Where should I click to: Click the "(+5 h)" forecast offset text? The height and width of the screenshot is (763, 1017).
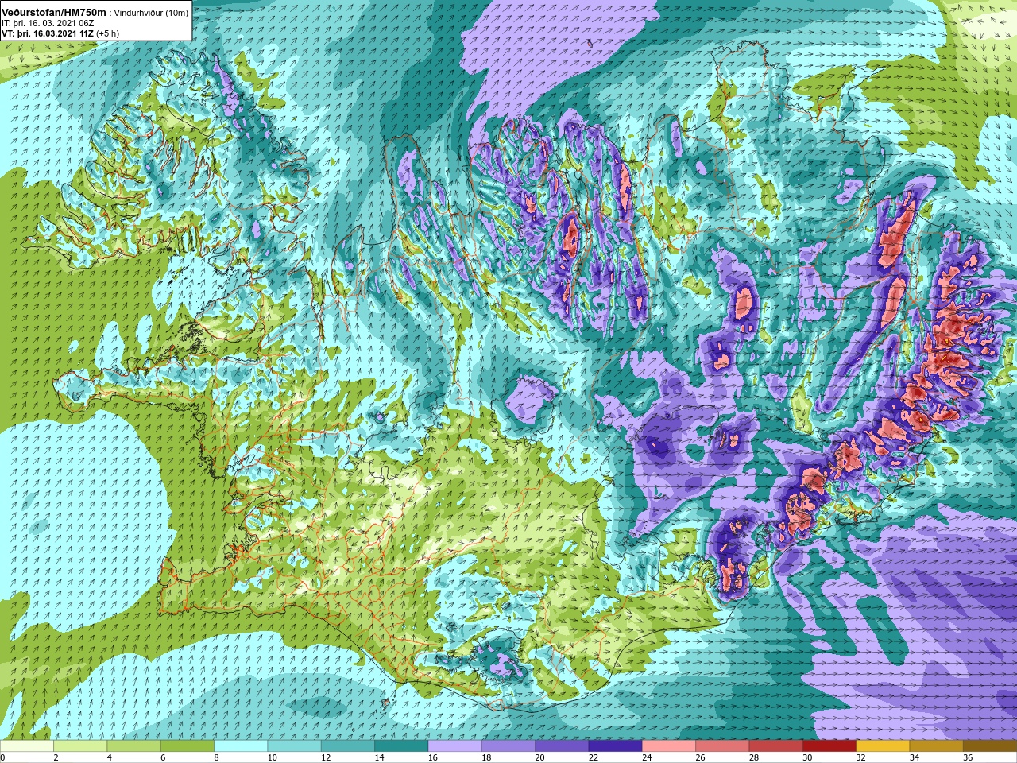coord(107,34)
